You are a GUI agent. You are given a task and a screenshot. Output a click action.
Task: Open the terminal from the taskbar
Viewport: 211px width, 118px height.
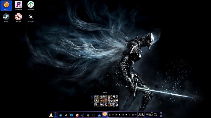click(94, 115)
